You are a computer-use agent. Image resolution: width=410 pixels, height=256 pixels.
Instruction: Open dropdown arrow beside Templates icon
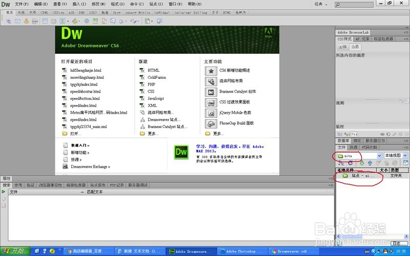click(152, 21)
